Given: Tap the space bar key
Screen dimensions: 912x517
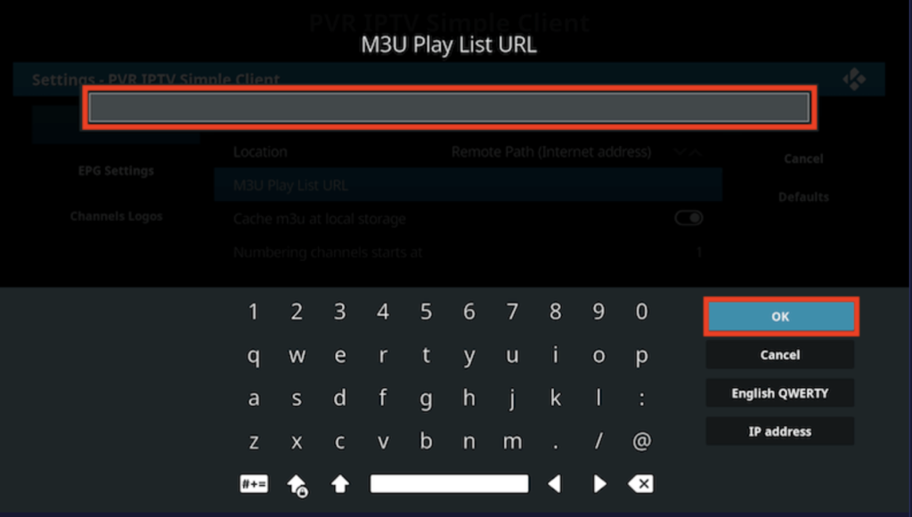Looking at the screenshot, I should pos(450,484).
